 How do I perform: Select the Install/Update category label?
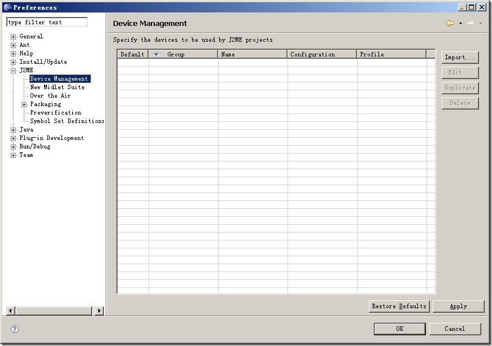(x=43, y=62)
